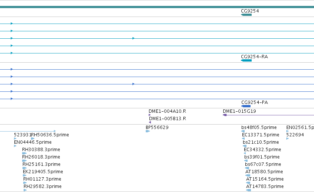Image resolution: width=314 pixels, height=192 pixels.
Task: Click the DME1-015G19 label text
Action: [x=239, y=111]
